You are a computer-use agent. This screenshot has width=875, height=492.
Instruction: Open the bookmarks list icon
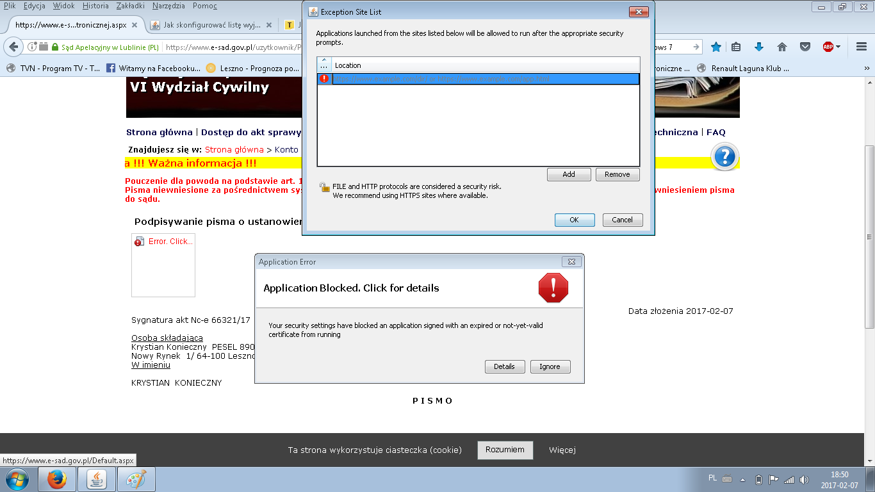click(x=736, y=47)
